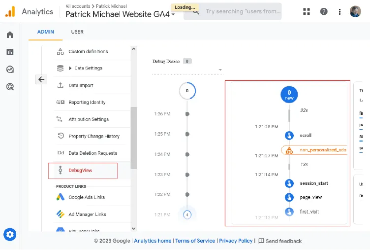Open the Home icon in left sidebar

pos(10,35)
